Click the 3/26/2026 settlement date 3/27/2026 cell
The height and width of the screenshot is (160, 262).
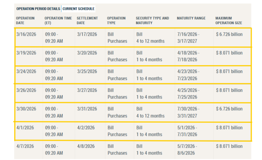[x=87, y=90]
